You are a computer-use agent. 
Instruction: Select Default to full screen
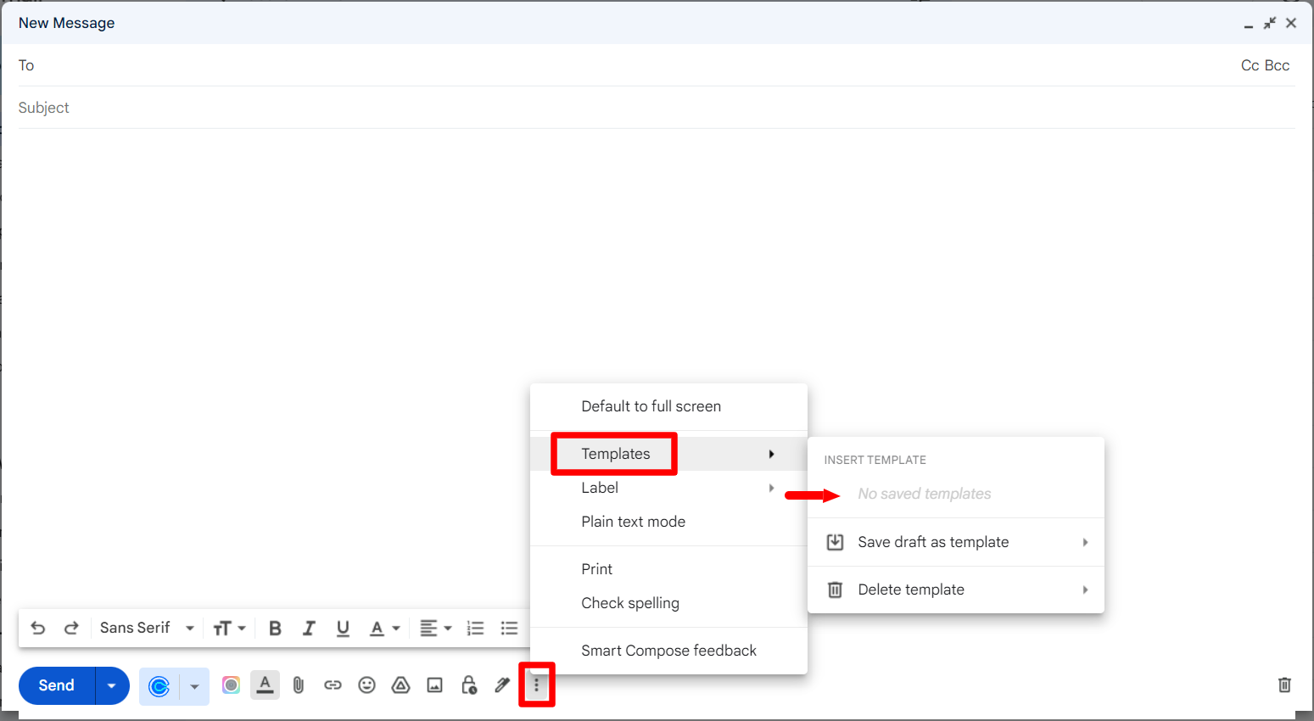[x=668, y=406]
